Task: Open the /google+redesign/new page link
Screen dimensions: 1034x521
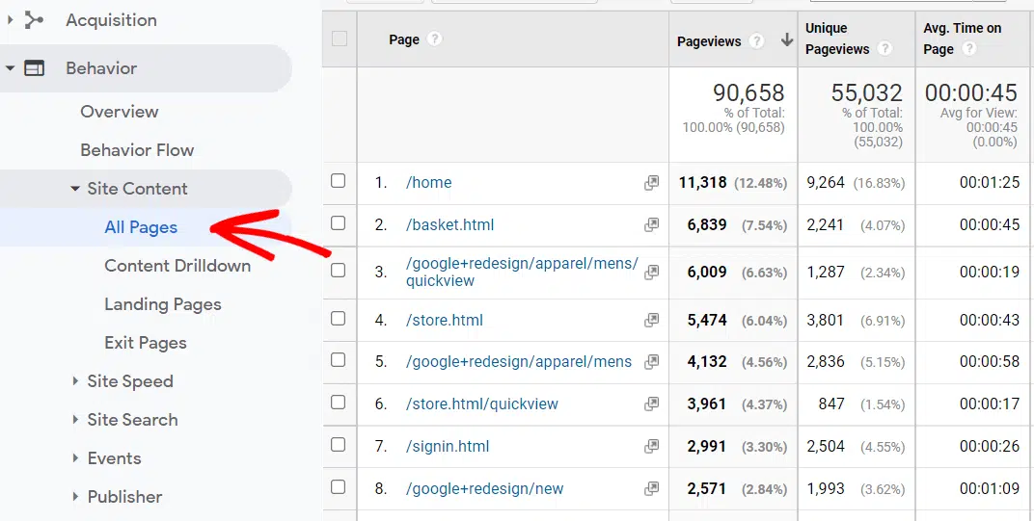Action: (484, 489)
